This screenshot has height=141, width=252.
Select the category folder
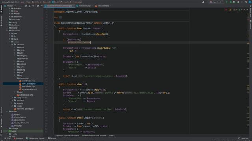[22, 56]
